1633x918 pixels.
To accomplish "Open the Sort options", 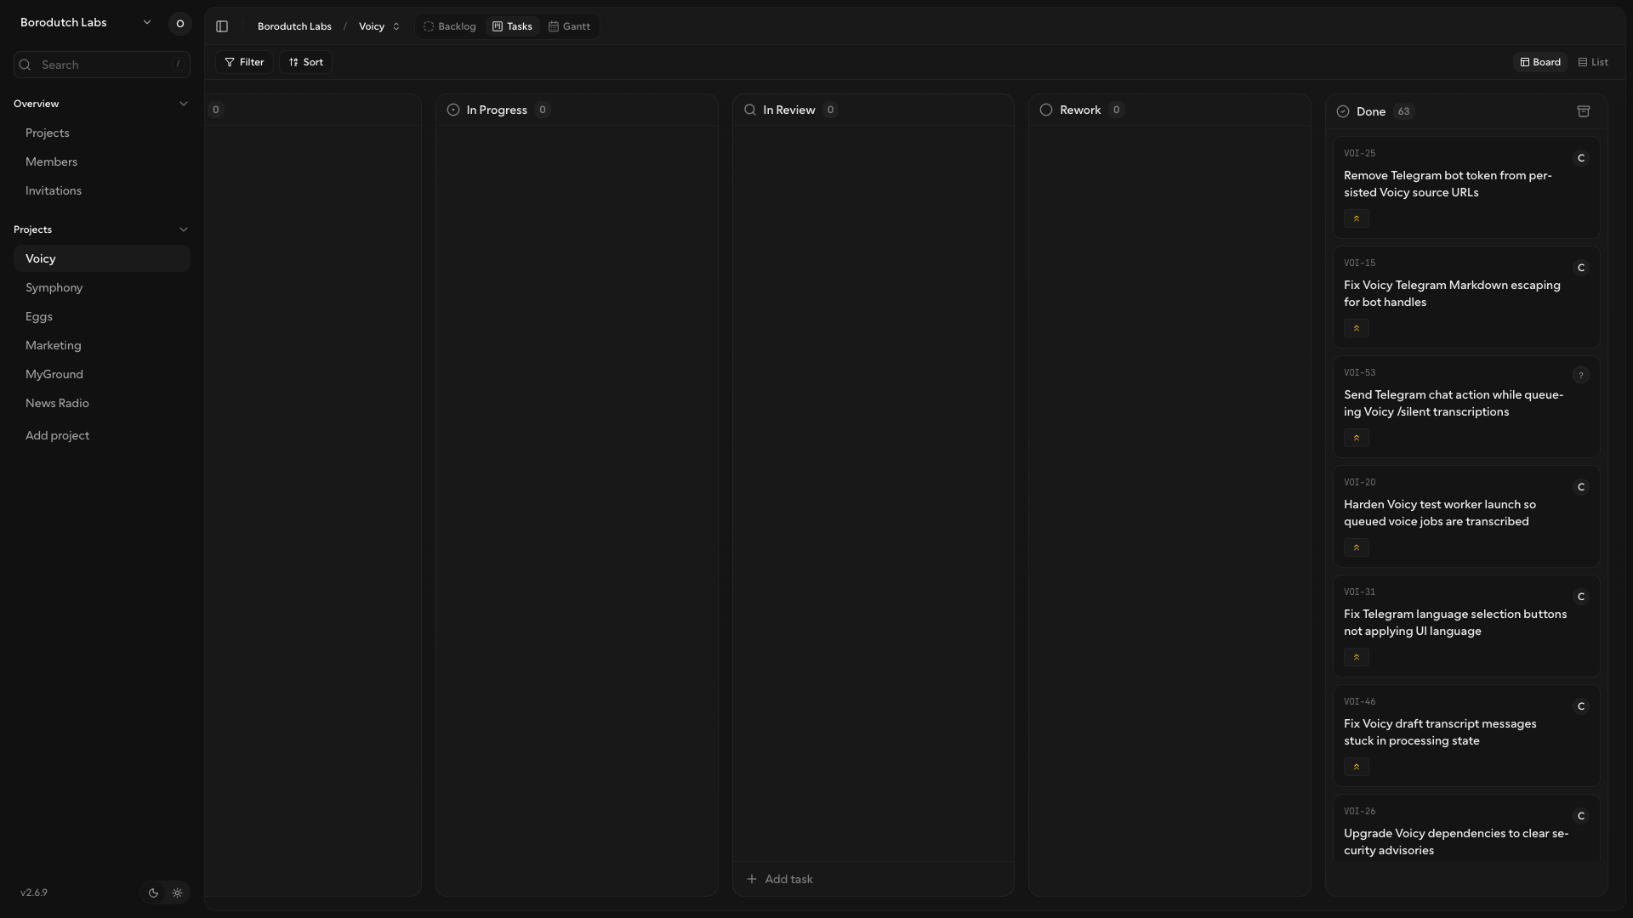I will point(305,62).
